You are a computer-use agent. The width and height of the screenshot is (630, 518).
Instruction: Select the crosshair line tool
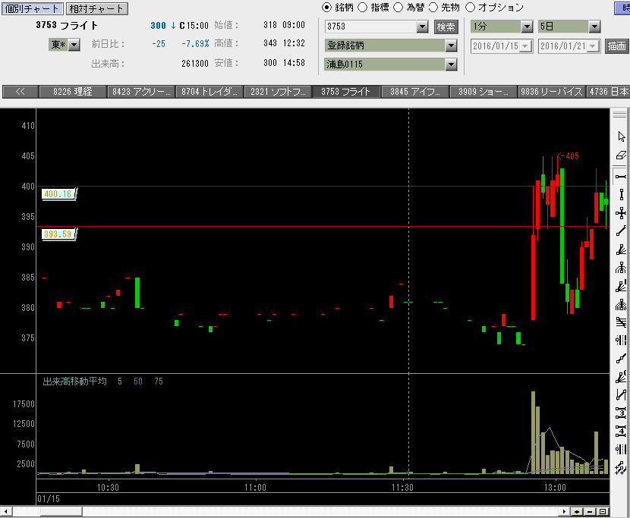(621, 213)
